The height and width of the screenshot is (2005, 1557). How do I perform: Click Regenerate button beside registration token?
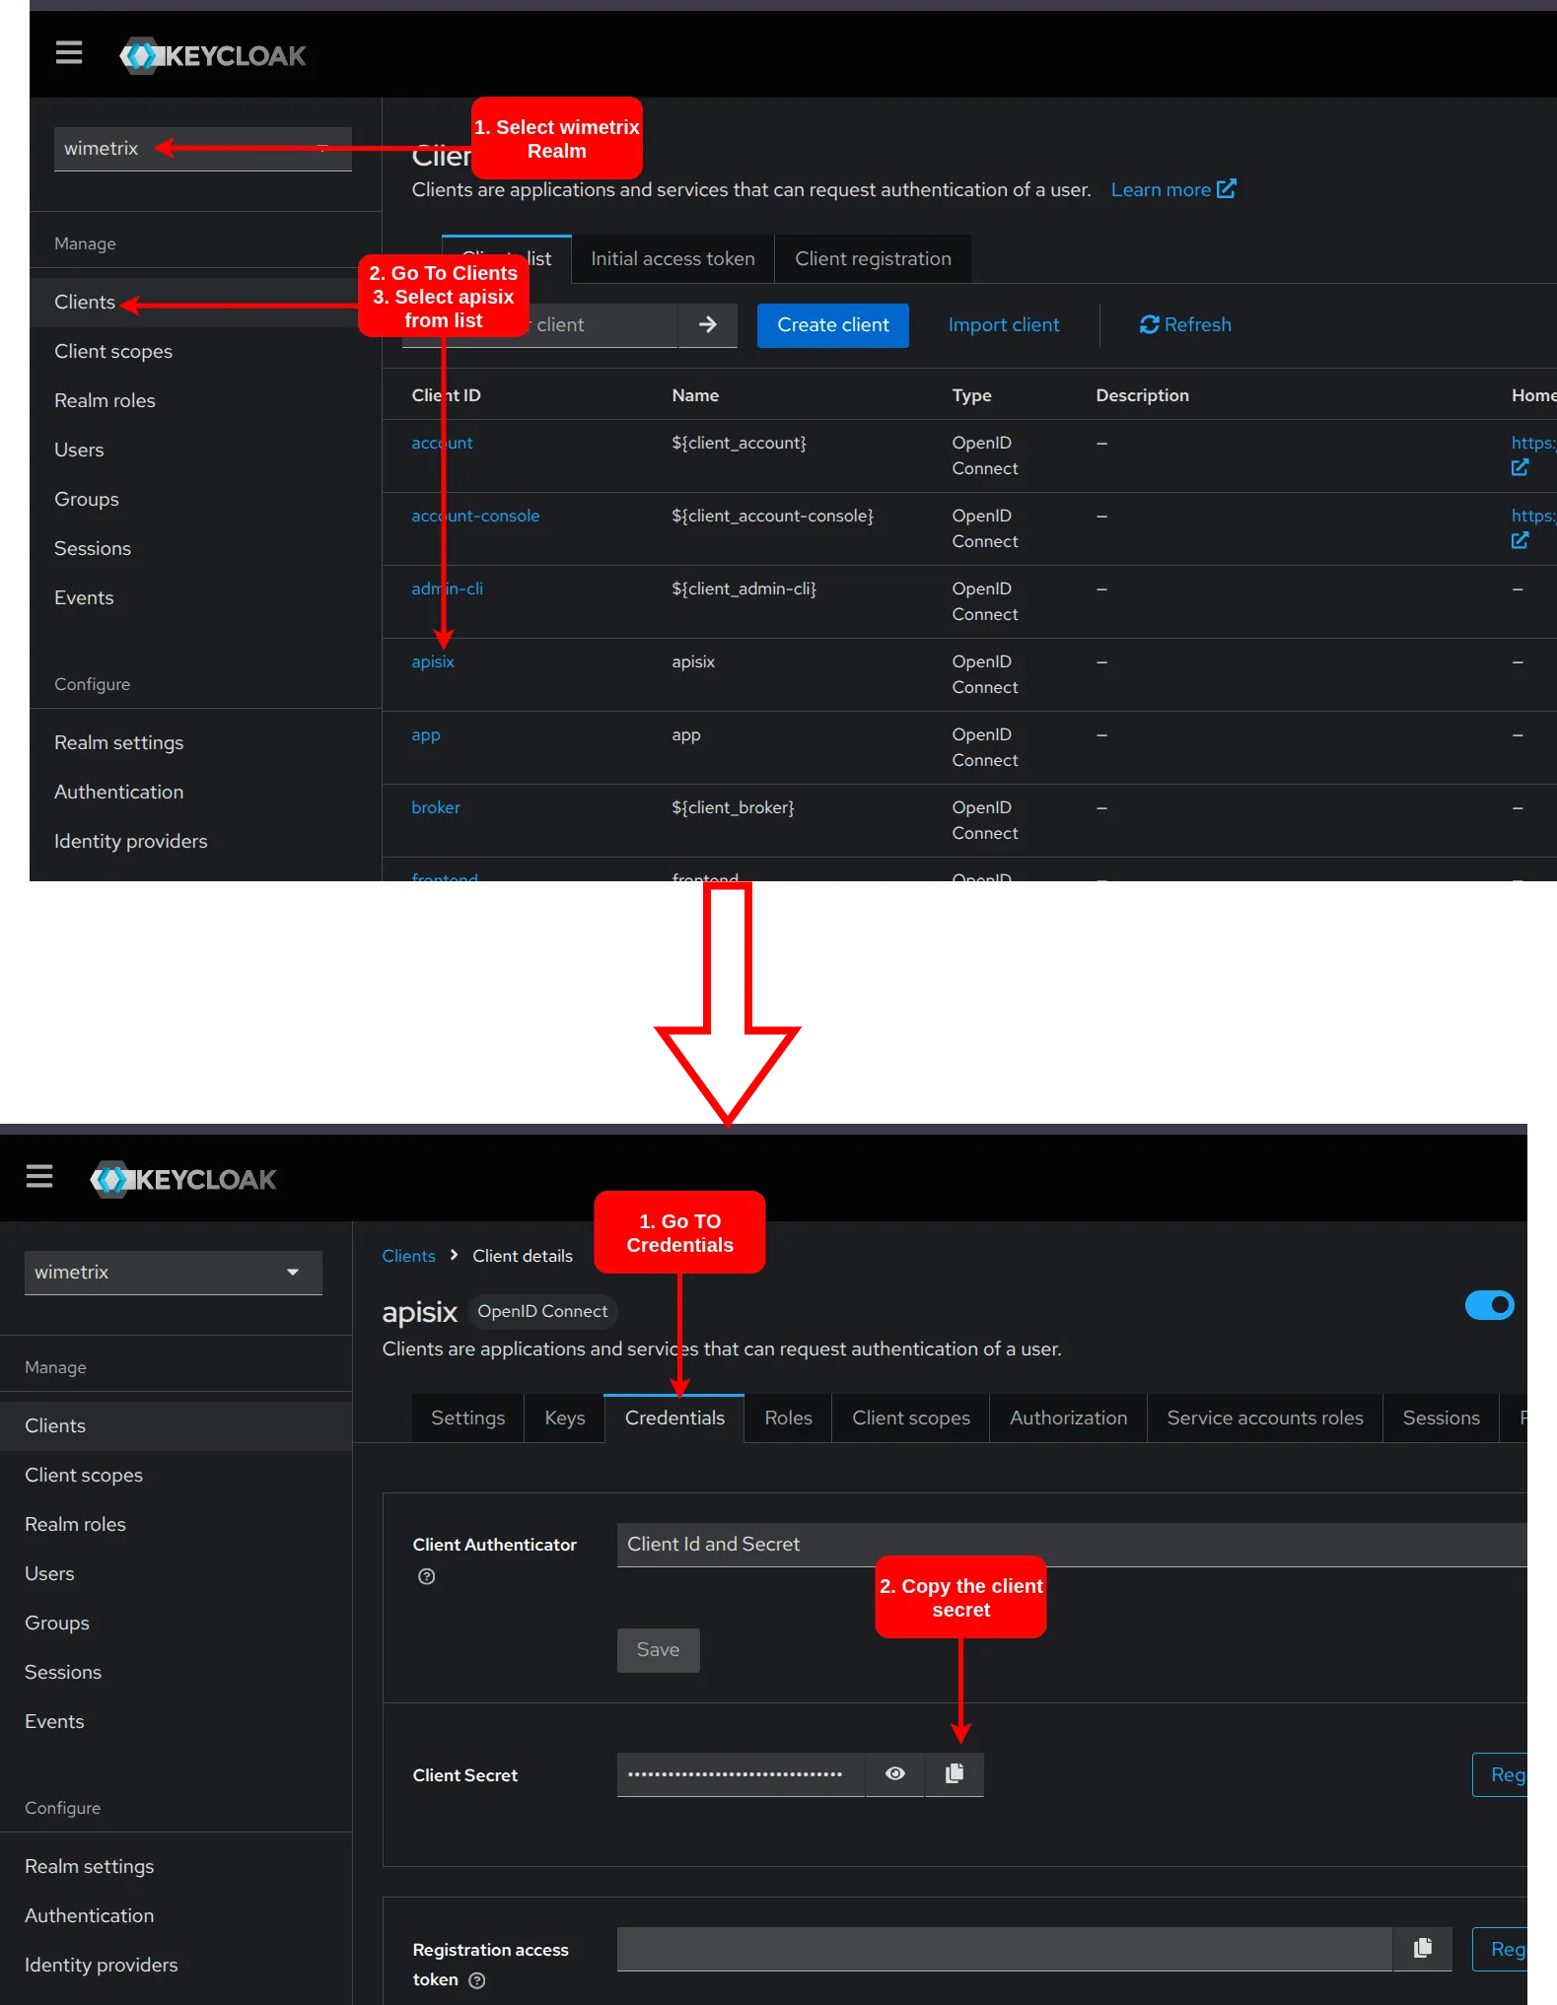click(1500, 1949)
